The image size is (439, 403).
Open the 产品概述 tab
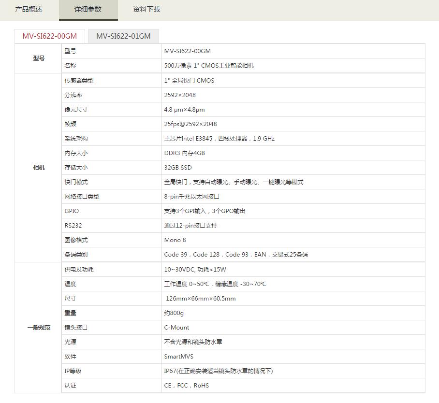(x=29, y=9)
